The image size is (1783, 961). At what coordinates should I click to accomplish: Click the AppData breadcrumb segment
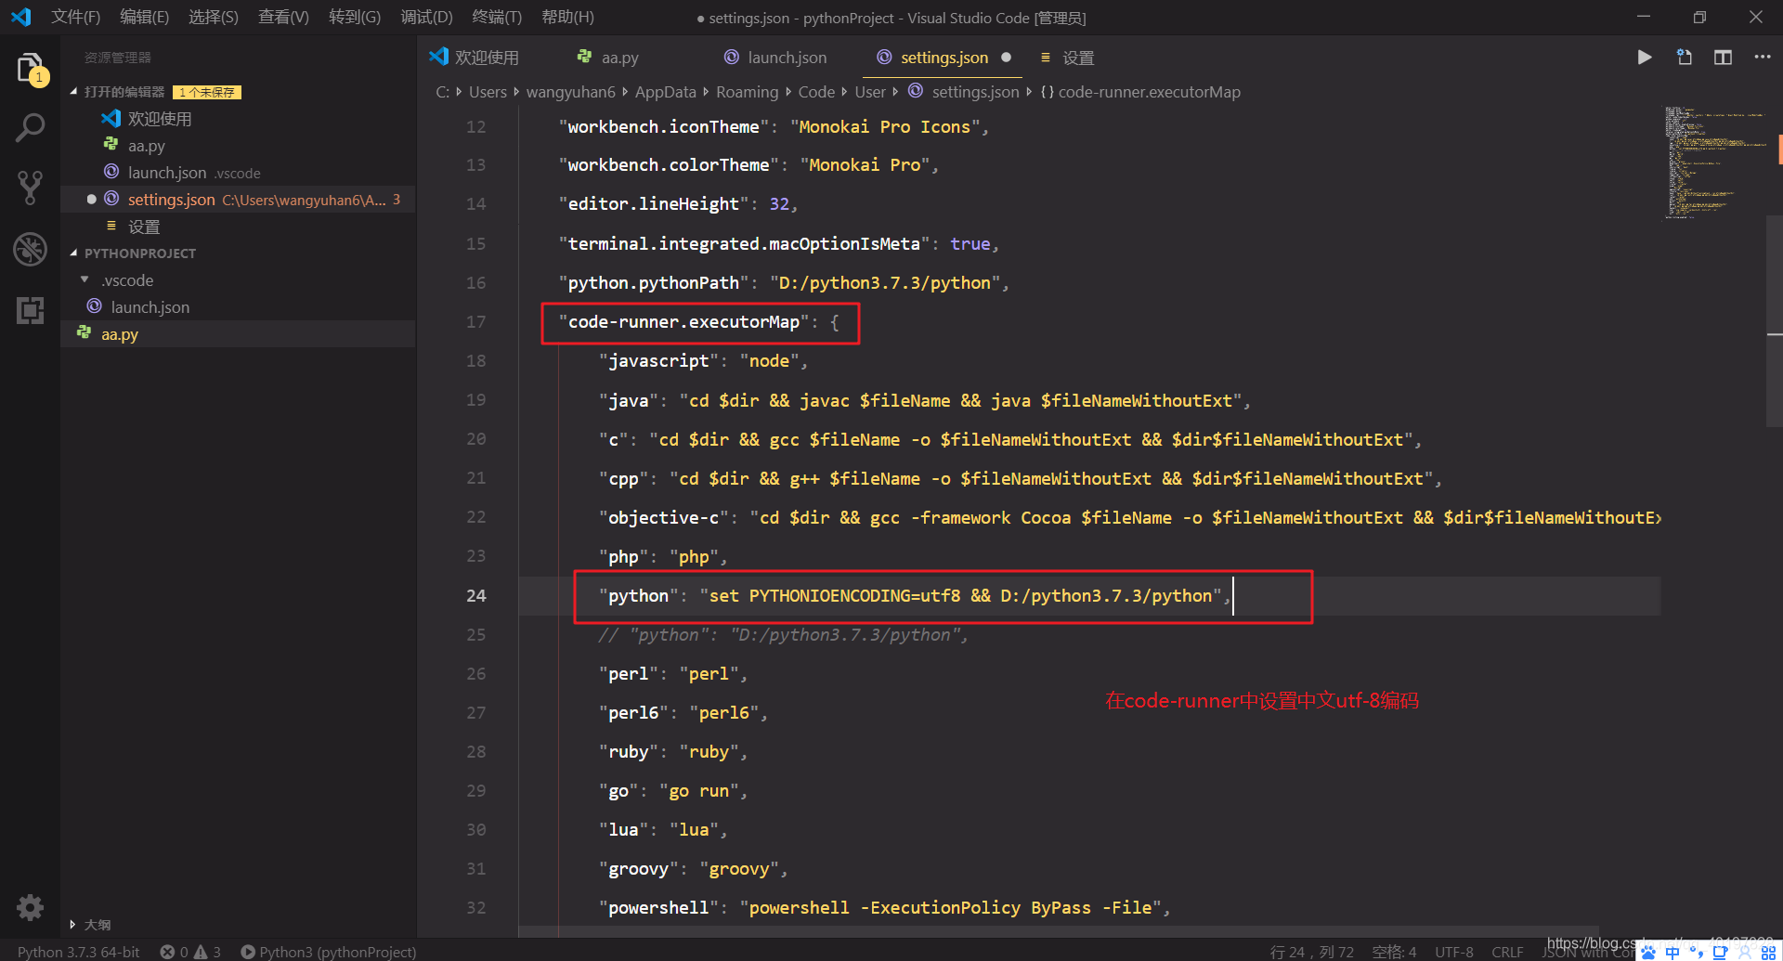[665, 92]
